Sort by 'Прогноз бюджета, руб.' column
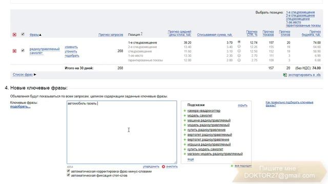This screenshot has width=328, height=184. point(311,33)
